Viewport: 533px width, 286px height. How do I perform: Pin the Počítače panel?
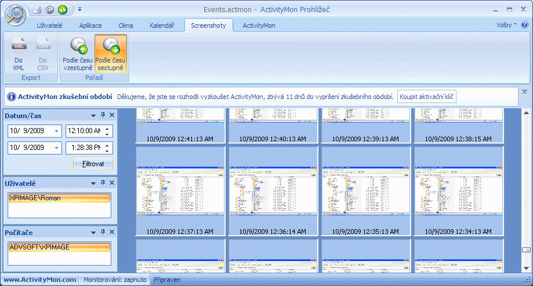coord(103,232)
